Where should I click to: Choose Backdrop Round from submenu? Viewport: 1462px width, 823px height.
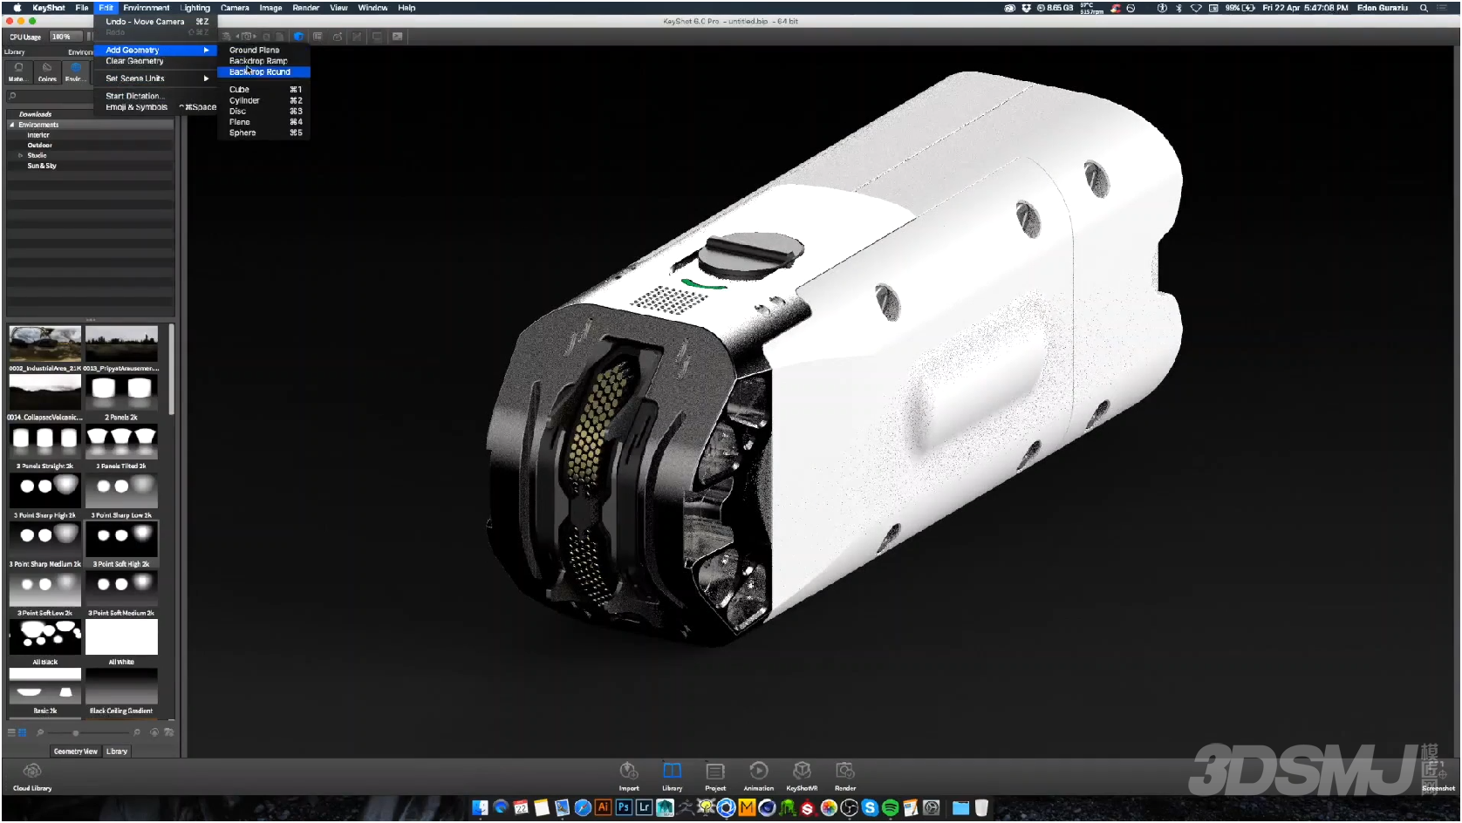(263, 72)
